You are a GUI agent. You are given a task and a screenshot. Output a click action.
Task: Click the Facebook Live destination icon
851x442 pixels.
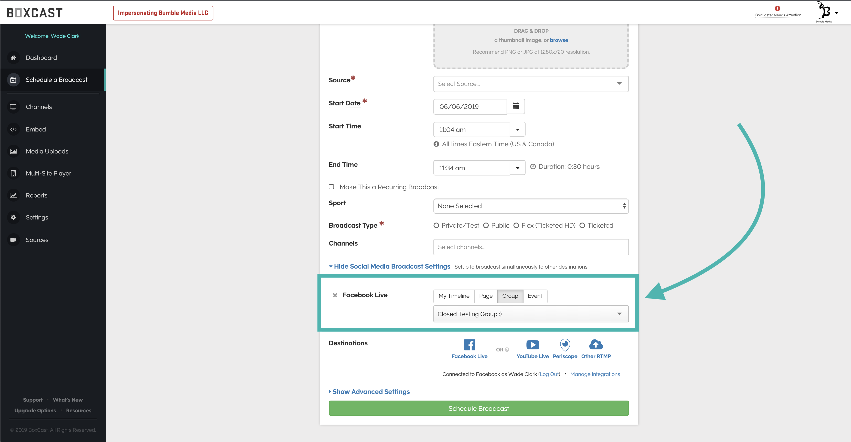[x=470, y=345]
